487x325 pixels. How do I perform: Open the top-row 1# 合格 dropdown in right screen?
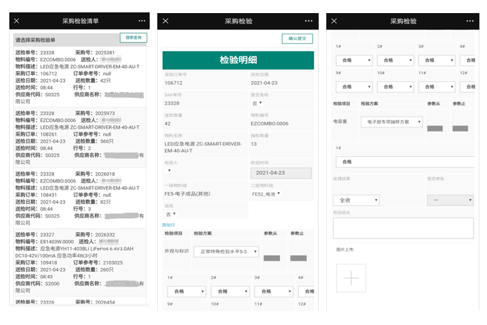(x=354, y=60)
